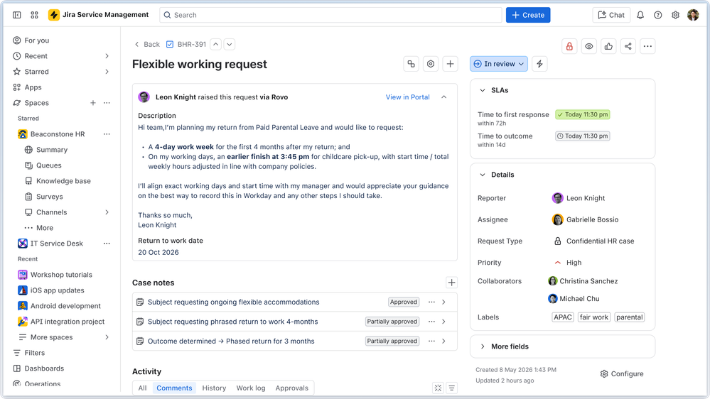
Task: Click the target icon beside the title
Action: click(x=431, y=64)
